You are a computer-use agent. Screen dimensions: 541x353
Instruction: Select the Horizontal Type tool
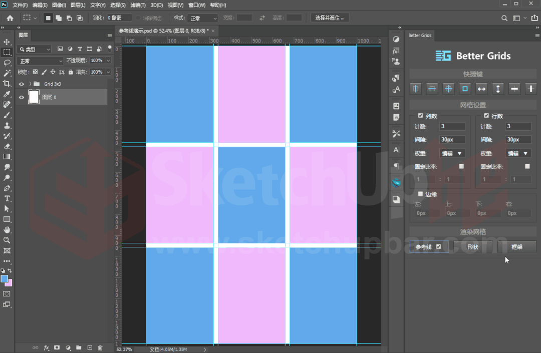pyautogui.click(x=7, y=199)
